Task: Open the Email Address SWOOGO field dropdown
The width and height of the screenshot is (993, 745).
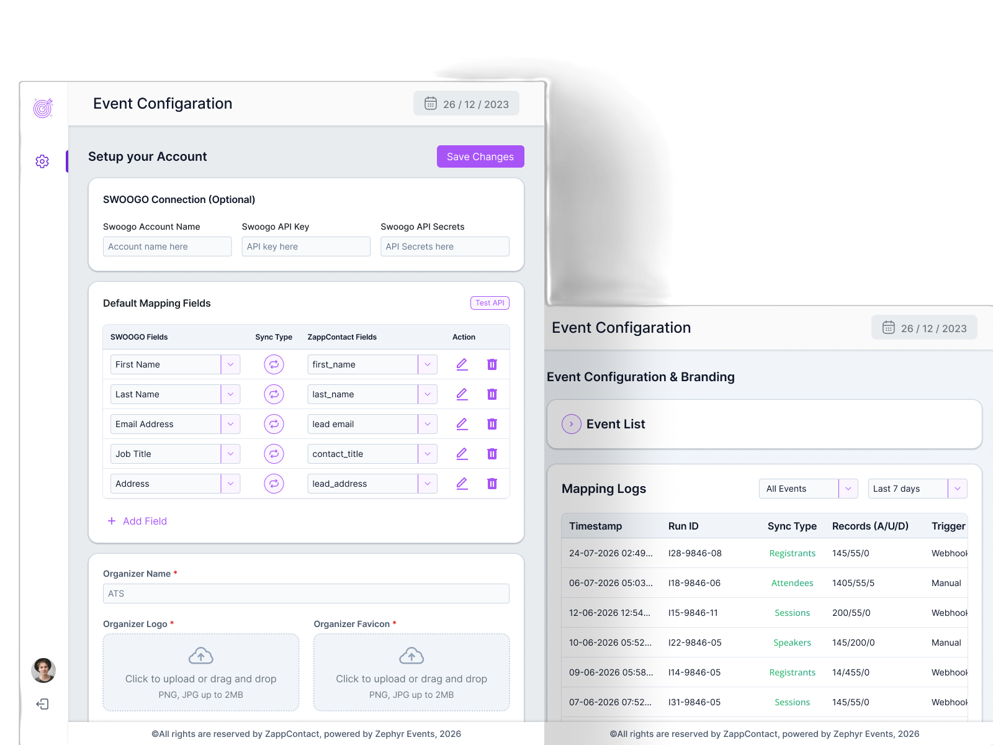Action: pos(230,424)
